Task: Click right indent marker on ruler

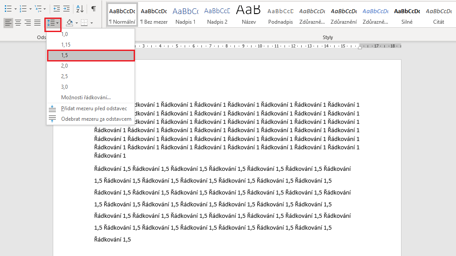Action: pyautogui.click(x=360, y=47)
